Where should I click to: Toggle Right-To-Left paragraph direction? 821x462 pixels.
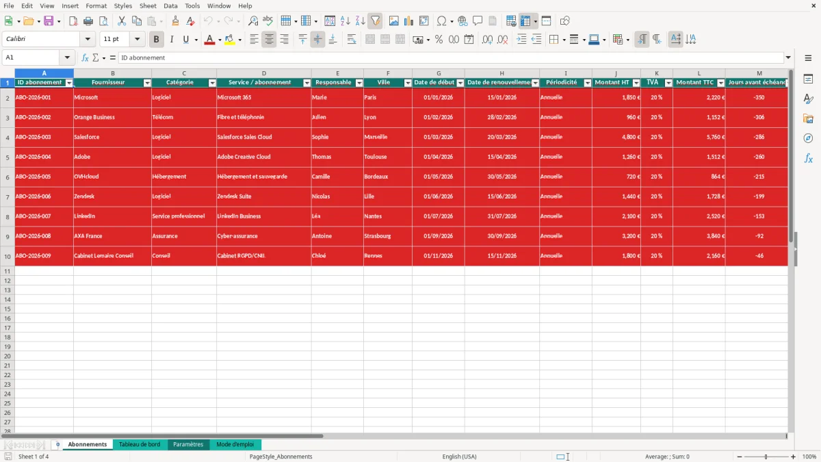pos(657,40)
